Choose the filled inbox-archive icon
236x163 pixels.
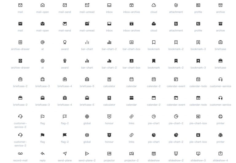tap(132, 24)
